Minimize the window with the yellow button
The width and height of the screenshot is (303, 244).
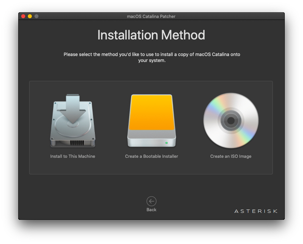pyautogui.click(x=30, y=16)
